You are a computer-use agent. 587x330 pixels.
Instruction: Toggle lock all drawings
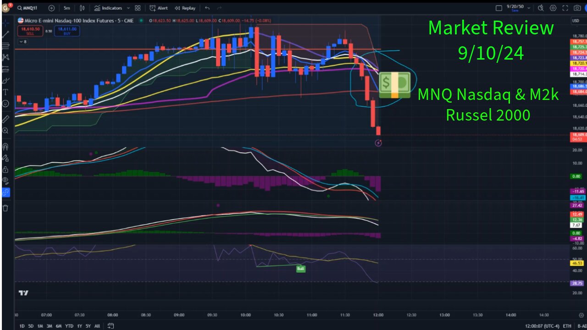click(6, 170)
